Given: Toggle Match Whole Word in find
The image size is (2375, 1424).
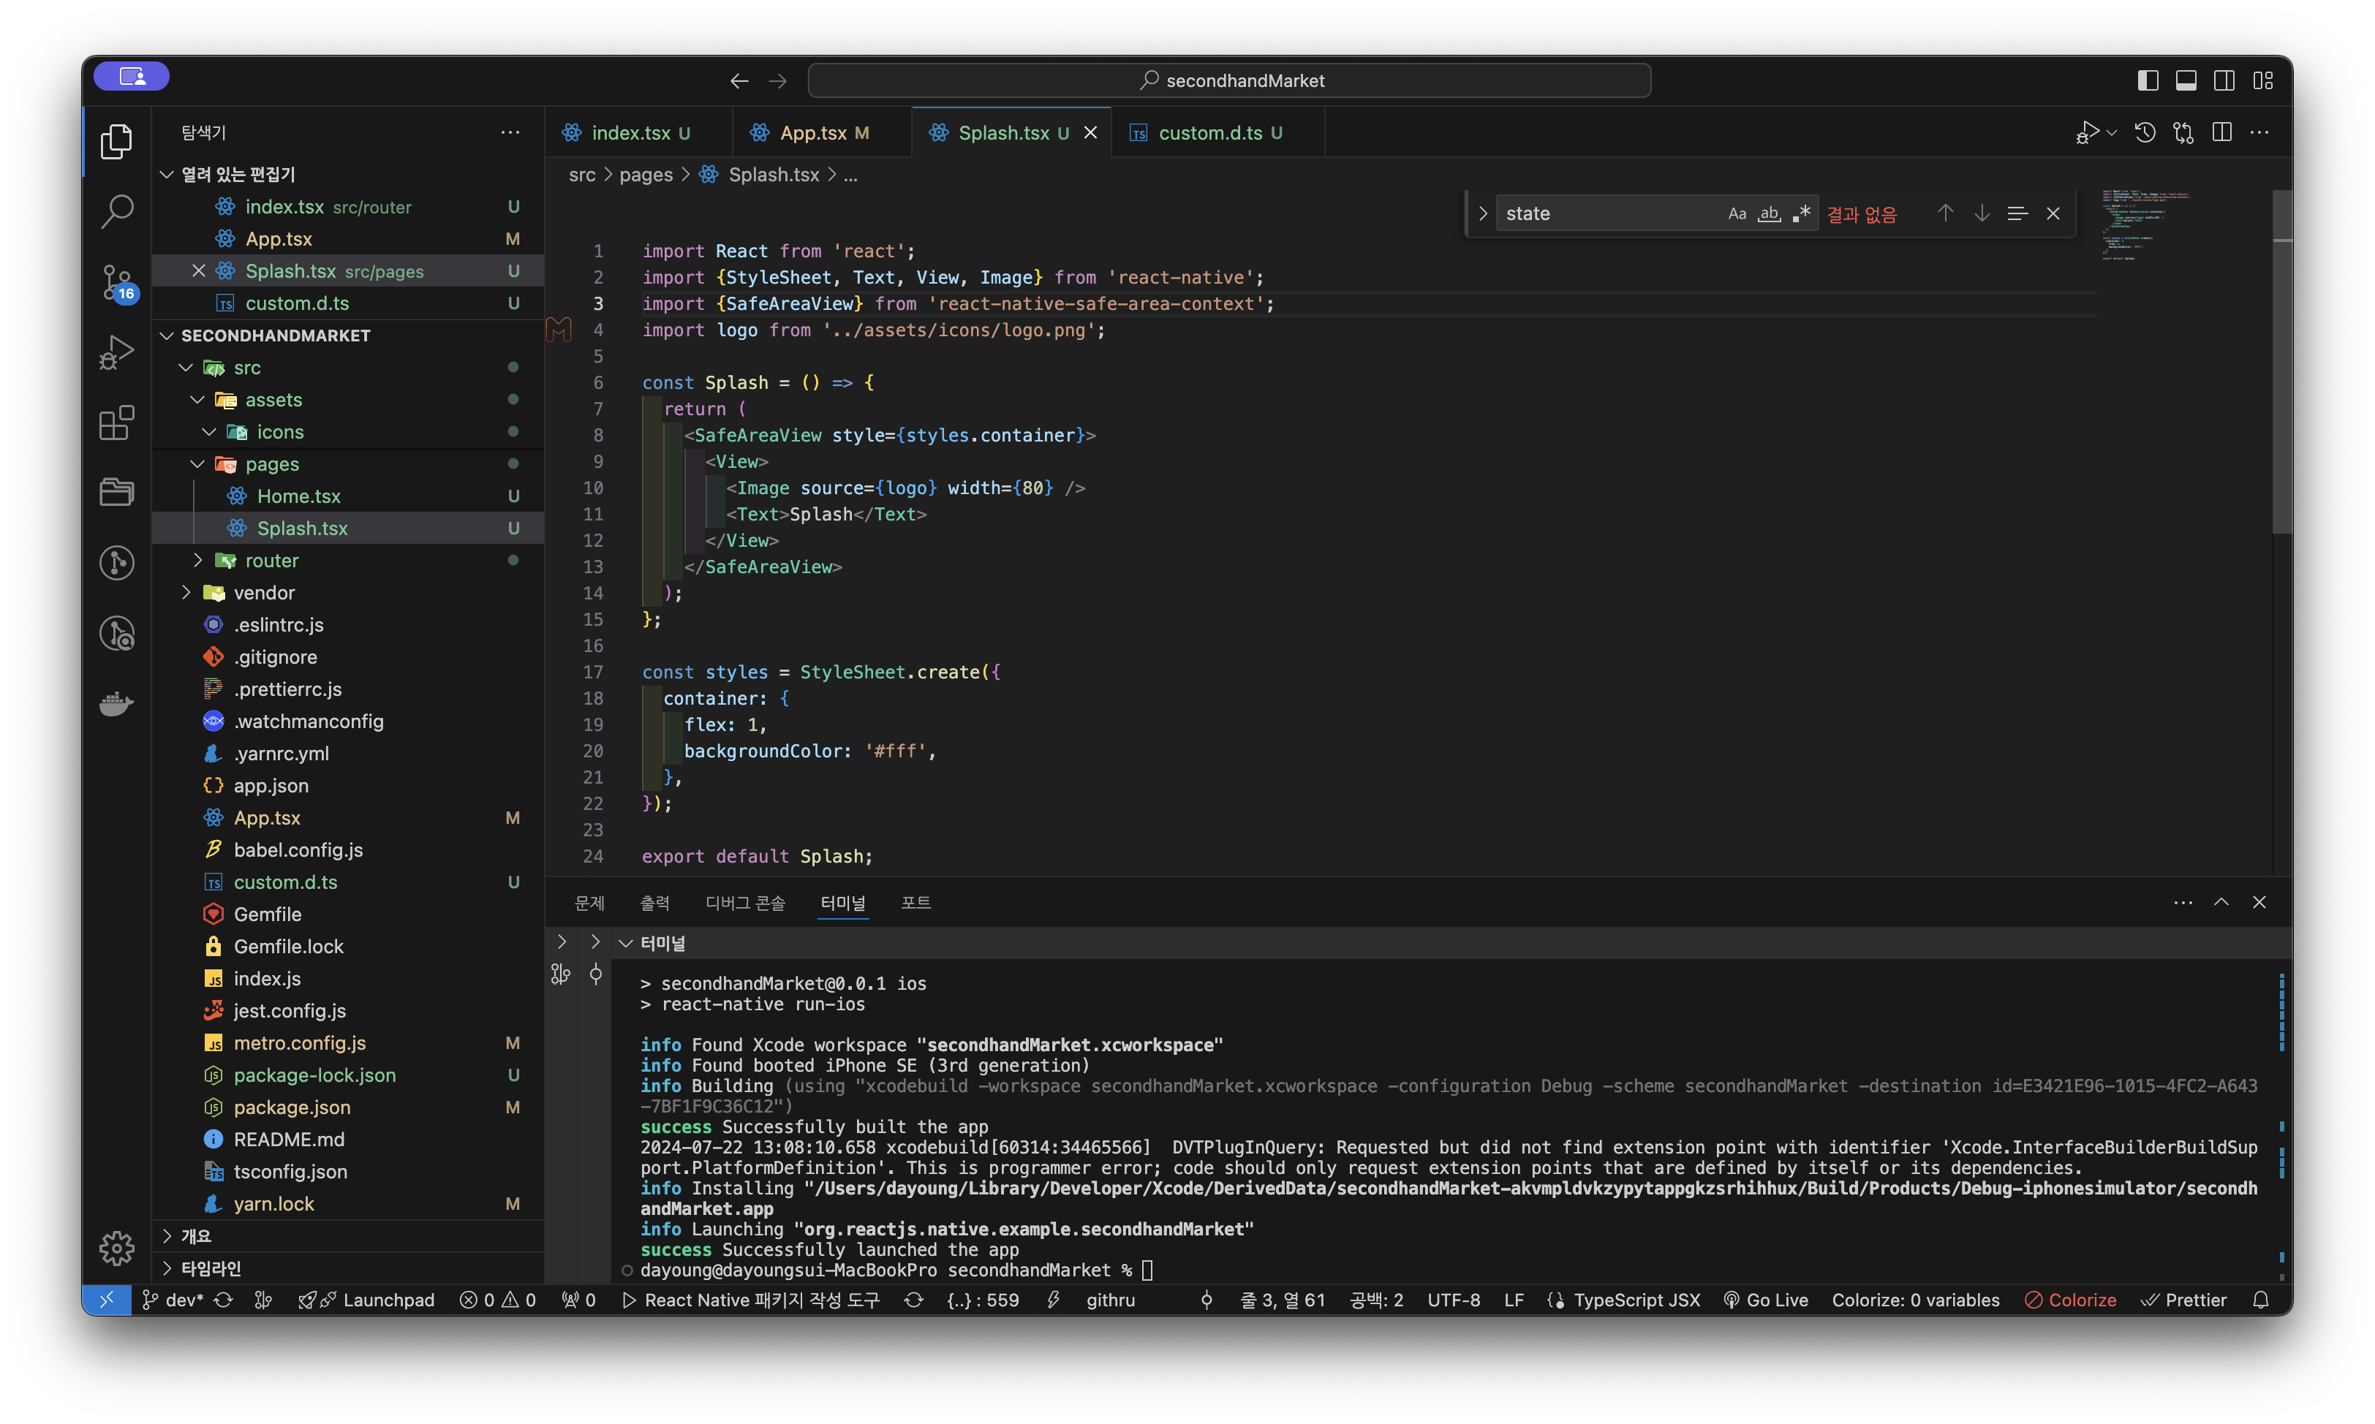Looking at the screenshot, I should (x=1769, y=213).
